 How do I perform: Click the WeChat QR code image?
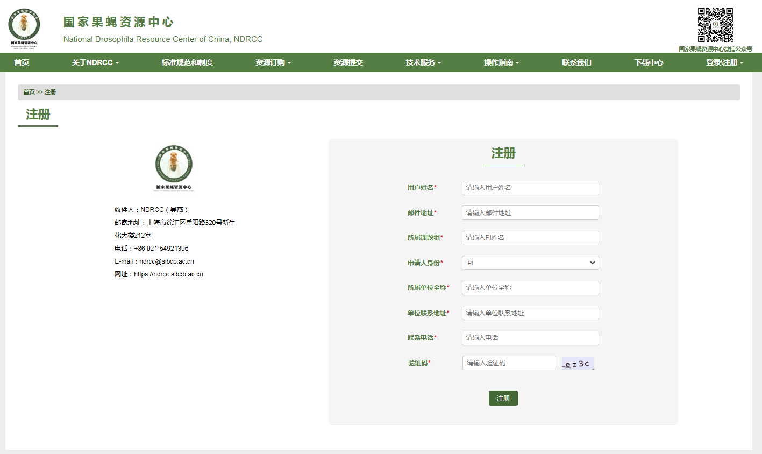pos(715,25)
